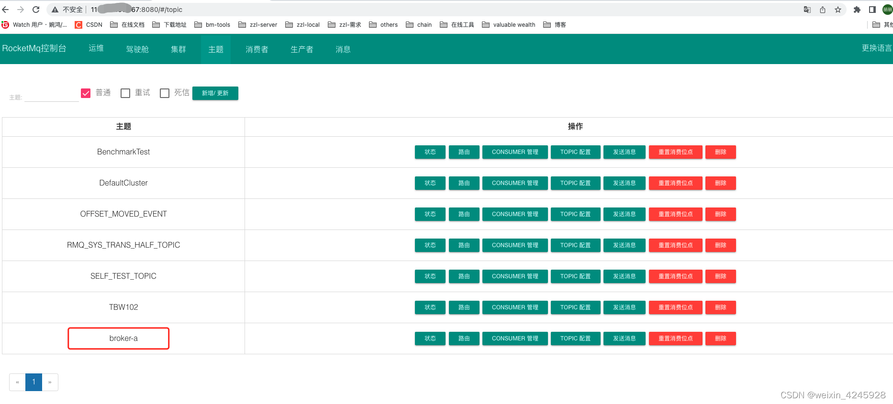Click 状态 for broker-a
Viewport: 893px width, 404px height.
click(430, 338)
